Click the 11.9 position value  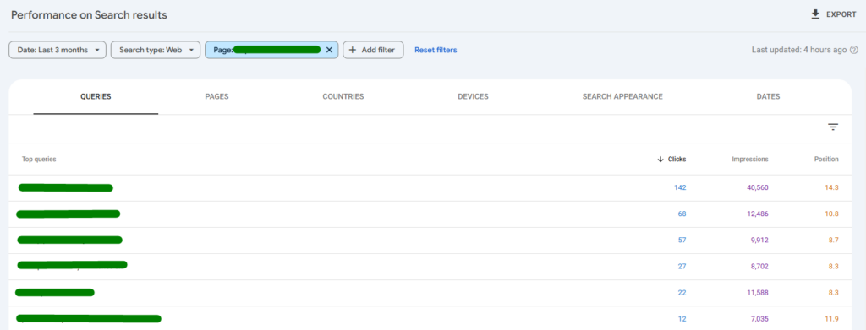[x=832, y=319]
